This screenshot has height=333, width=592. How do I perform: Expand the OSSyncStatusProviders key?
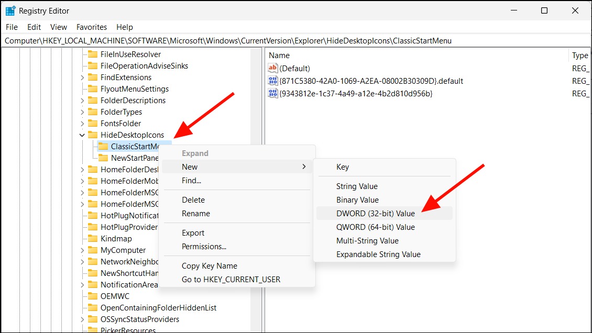82,319
